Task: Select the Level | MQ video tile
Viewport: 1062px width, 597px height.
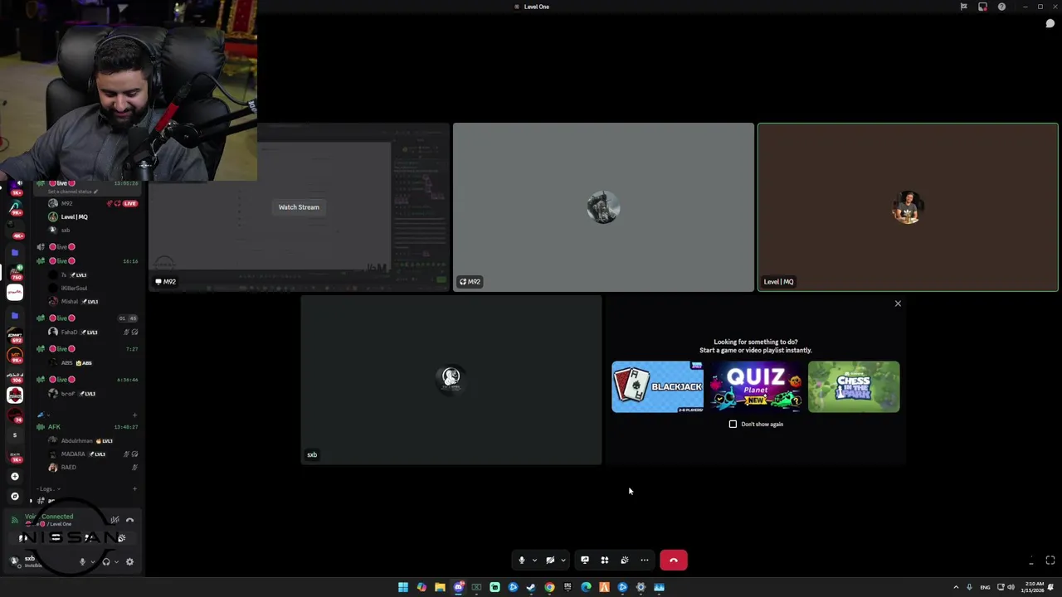Action: (908, 207)
